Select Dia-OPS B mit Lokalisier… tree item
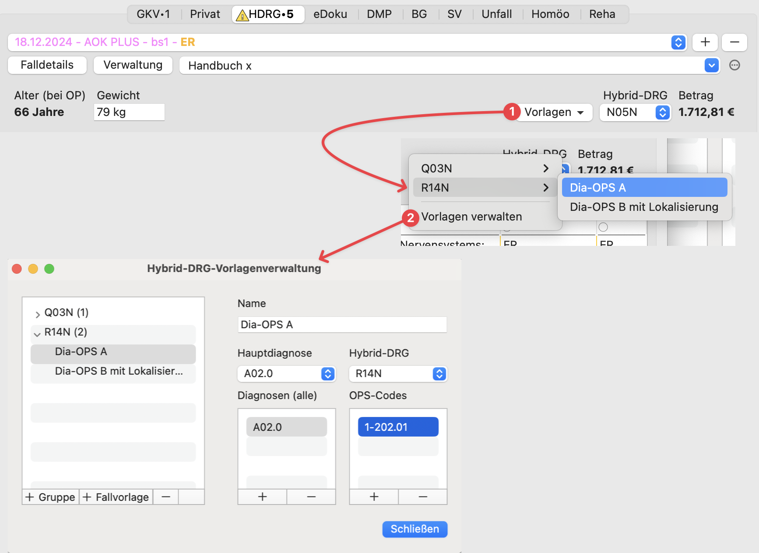This screenshot has width=759, height=553. 113,373
